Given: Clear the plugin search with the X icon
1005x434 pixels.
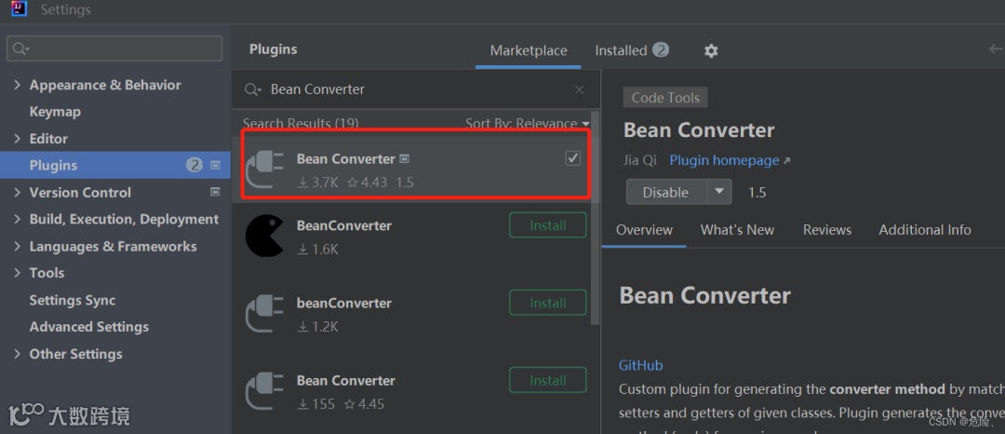Looking at the screenshot, I should (580, 89).
